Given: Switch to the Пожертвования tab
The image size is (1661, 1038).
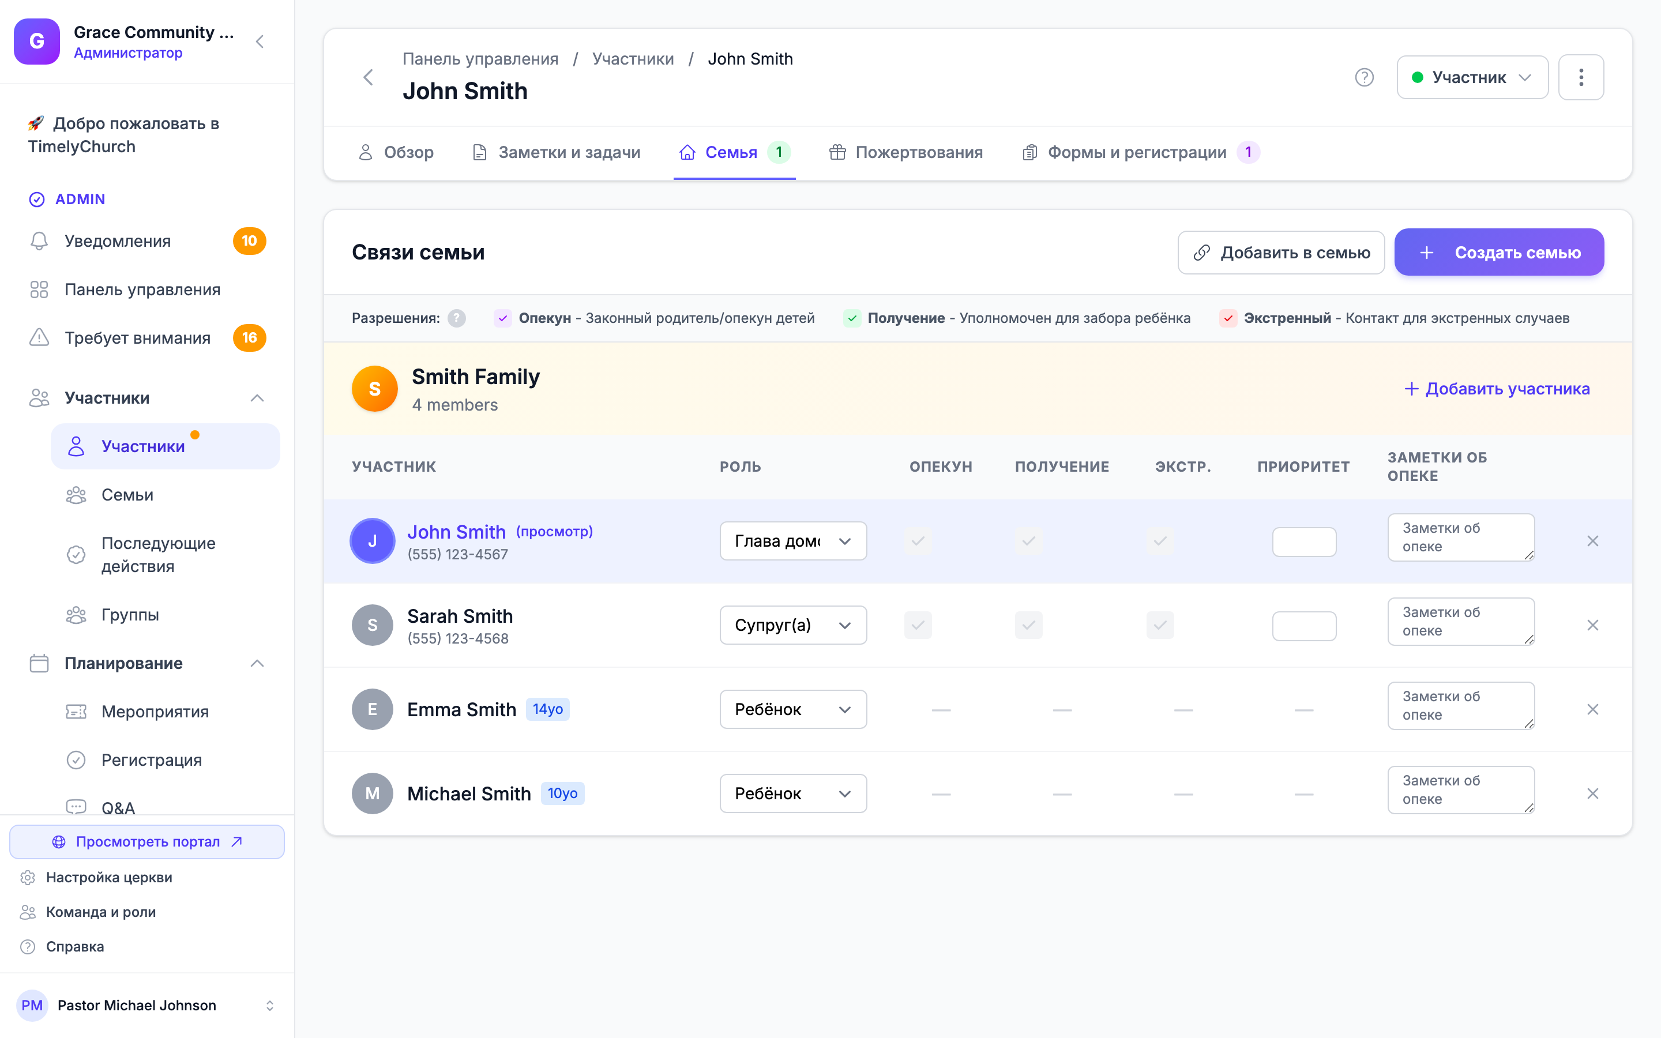Looking at the screenshot, I should click(x=906, y=152).
